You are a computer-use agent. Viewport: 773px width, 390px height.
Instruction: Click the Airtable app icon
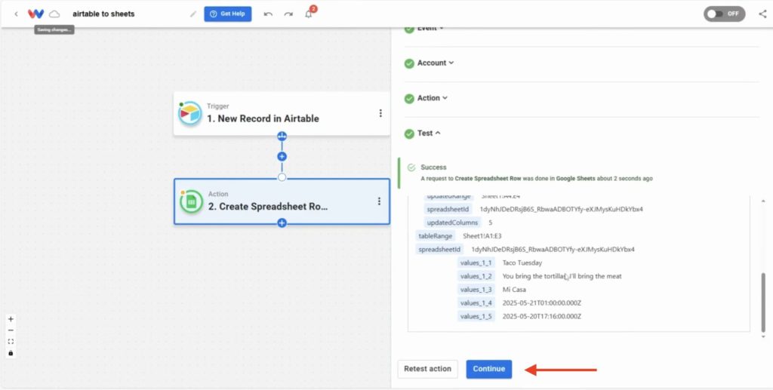pyautogui.click(x=190, y=114)
